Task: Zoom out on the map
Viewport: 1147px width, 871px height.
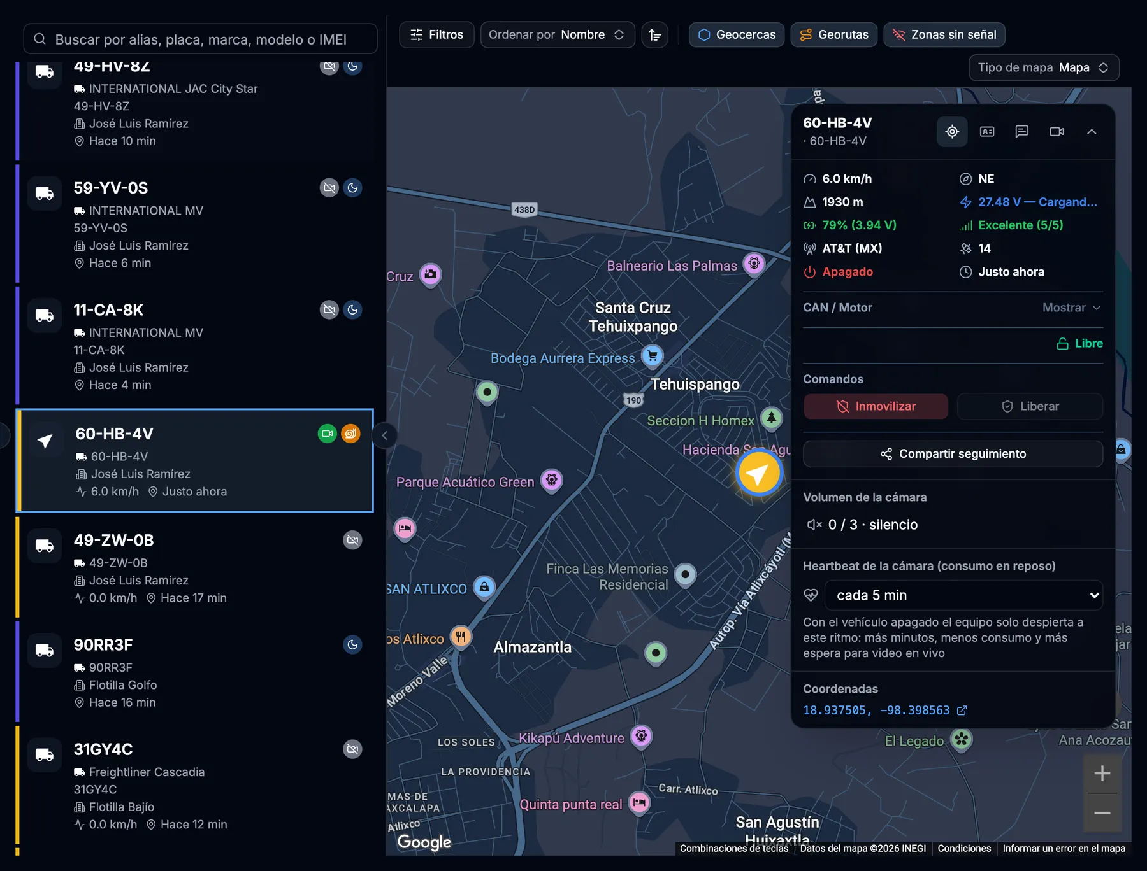Action: tap(1102, 813)
